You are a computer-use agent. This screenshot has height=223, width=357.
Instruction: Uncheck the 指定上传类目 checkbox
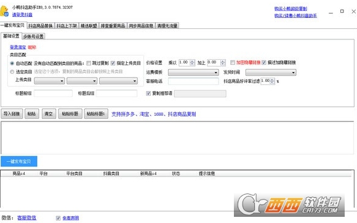(113, 63)
